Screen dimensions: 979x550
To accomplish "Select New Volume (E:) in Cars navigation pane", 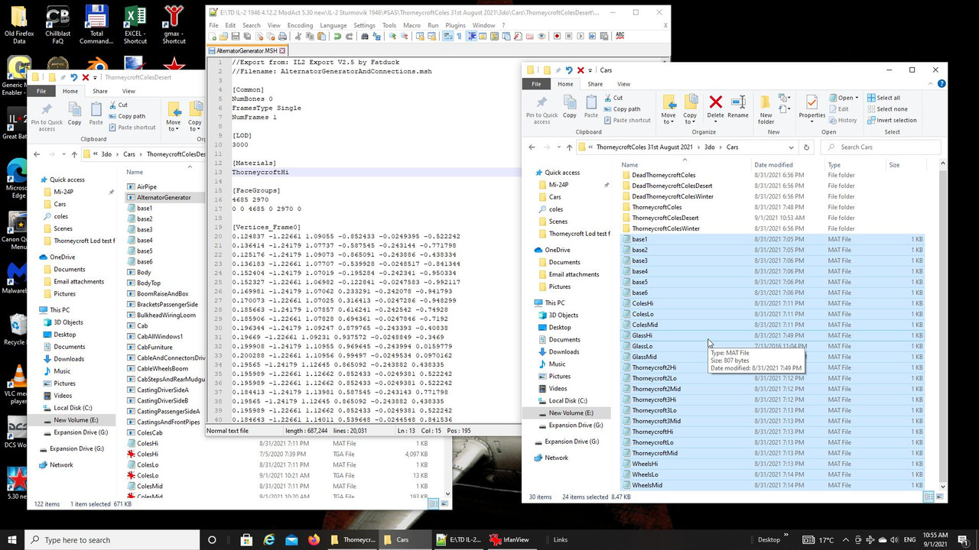I will click(571, 412).
